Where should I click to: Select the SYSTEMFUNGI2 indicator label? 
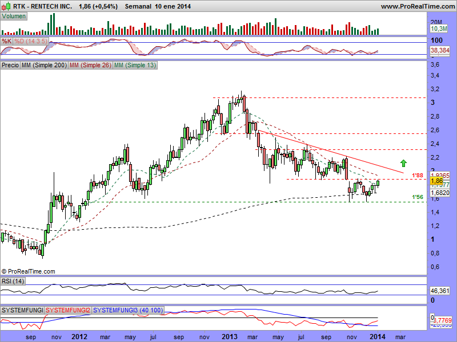click(x=68, y=310)
